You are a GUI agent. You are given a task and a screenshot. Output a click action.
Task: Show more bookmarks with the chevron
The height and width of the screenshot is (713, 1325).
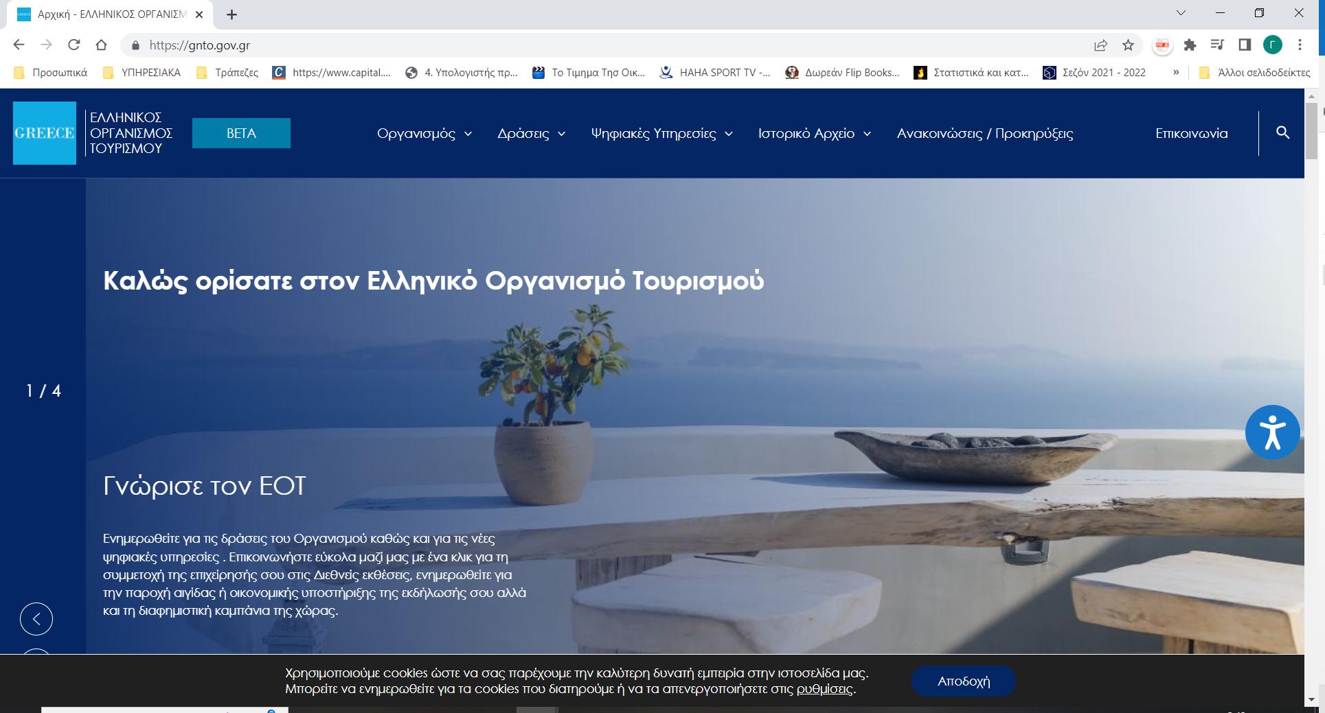[1176, 72]
